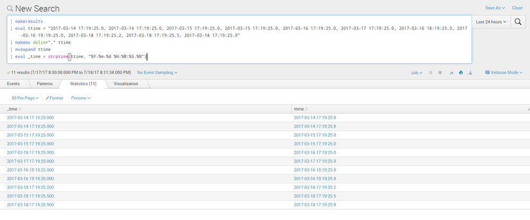This screenshot has width=530, height=220.
Task: Sort by _time column header
Action: [14, 109]
